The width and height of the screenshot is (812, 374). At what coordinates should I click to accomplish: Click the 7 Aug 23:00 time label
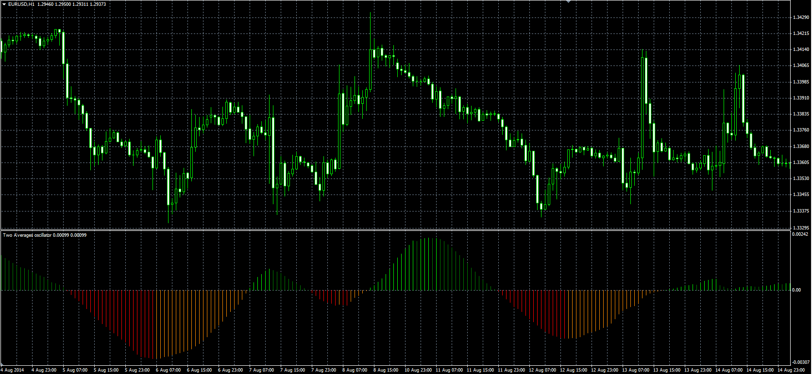tap(323, 370)
